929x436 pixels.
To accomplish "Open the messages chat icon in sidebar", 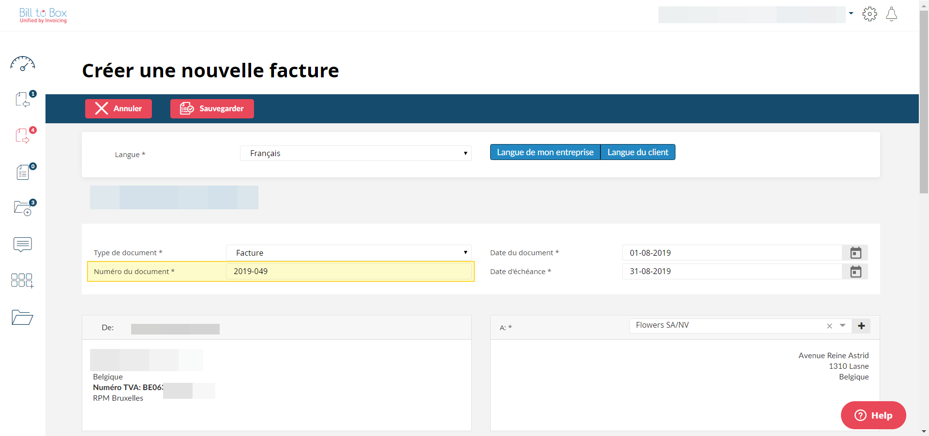I will 23,245.
